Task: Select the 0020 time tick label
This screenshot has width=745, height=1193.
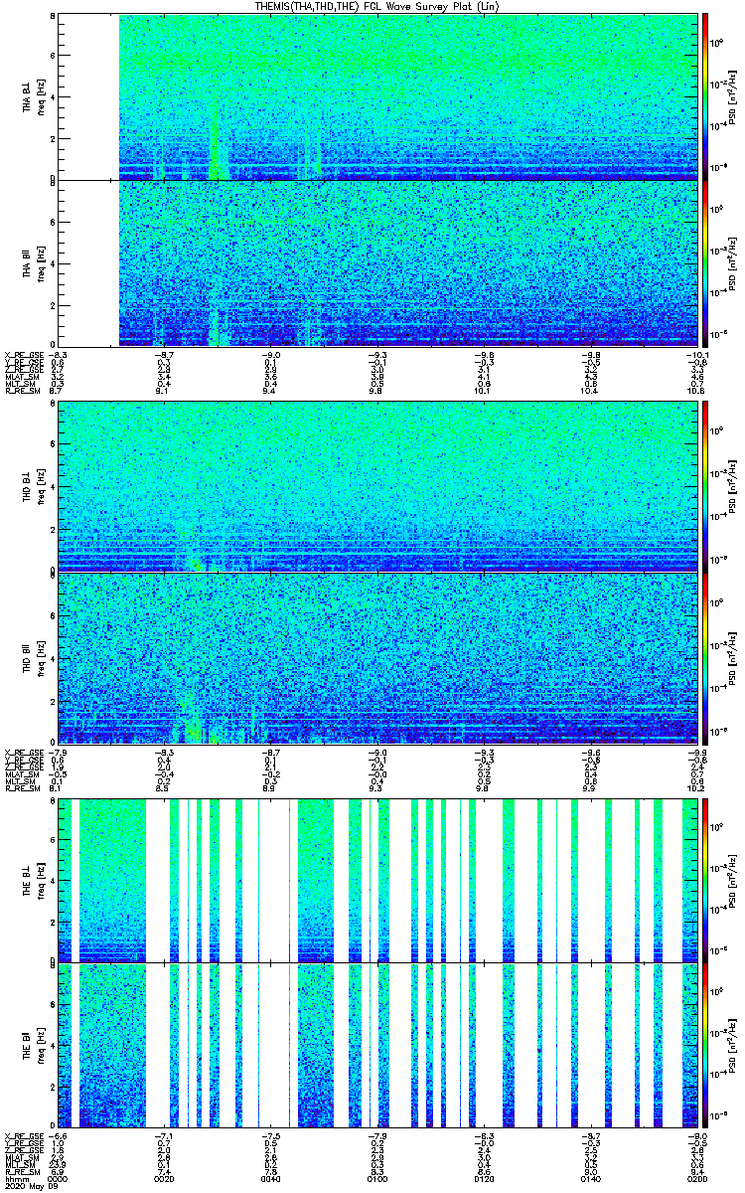Action: [x=163, y=1179]
